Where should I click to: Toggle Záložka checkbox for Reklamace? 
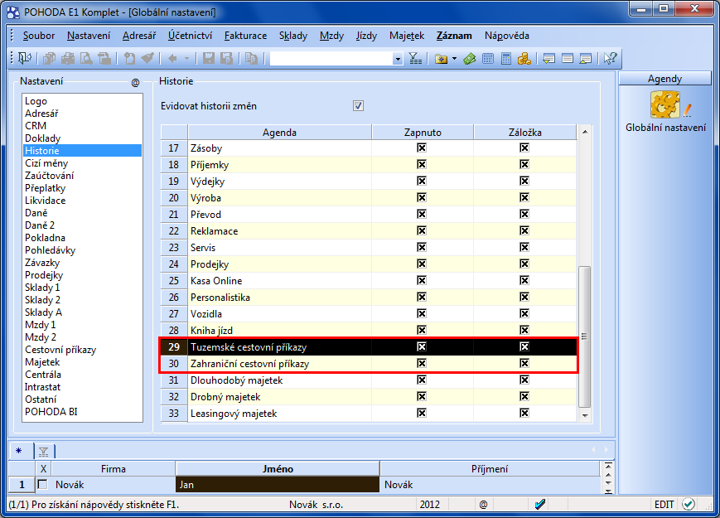[x=524, y=230]
